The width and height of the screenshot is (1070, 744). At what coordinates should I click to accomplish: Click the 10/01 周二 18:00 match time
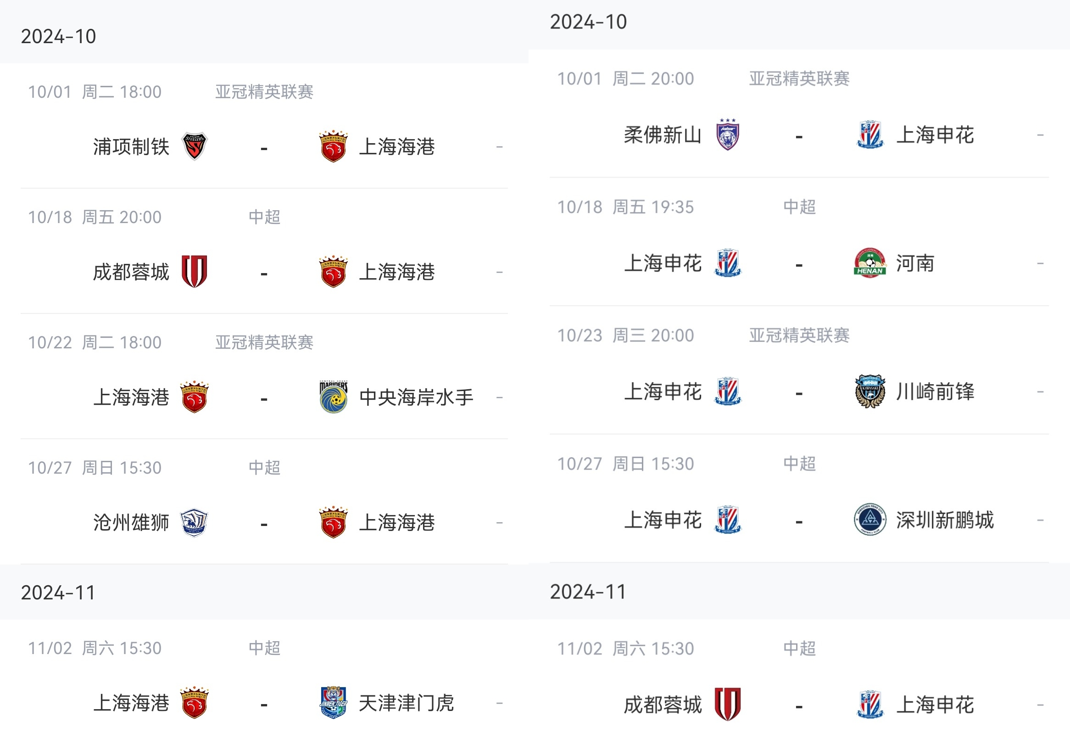(x=95, y=92)
